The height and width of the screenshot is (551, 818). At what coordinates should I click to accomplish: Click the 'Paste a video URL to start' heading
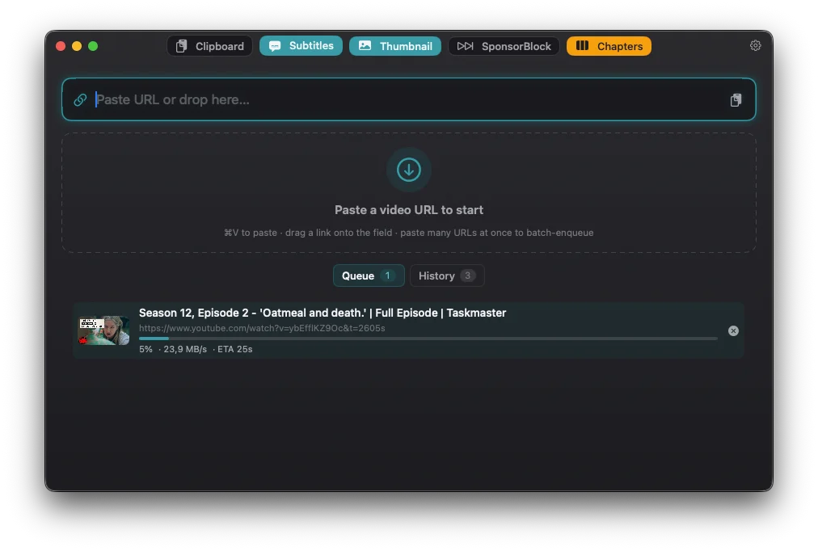[408, 209]
